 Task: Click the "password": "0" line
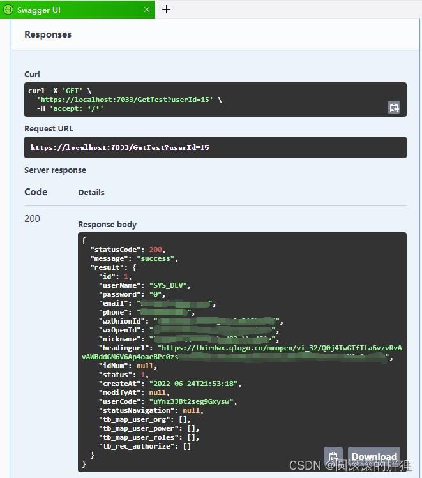(x=132, y=294)
